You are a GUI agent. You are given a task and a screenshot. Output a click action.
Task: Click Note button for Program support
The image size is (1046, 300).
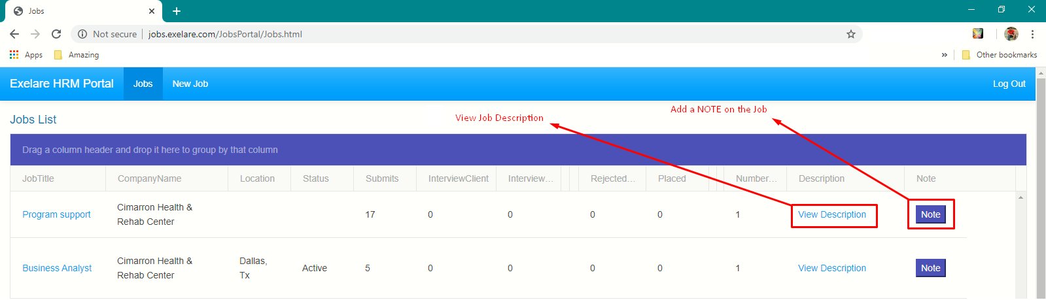click(x=931, y=214)
